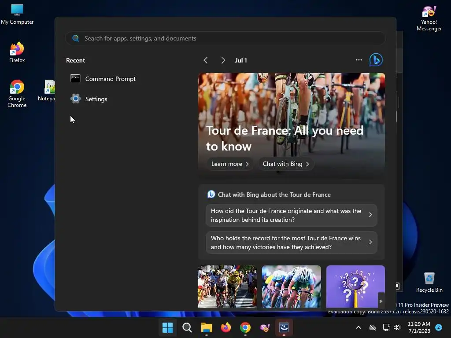Launch Google Chrome from the taskbar
Viewport: 451px width, 338px height.
(245, 327)
